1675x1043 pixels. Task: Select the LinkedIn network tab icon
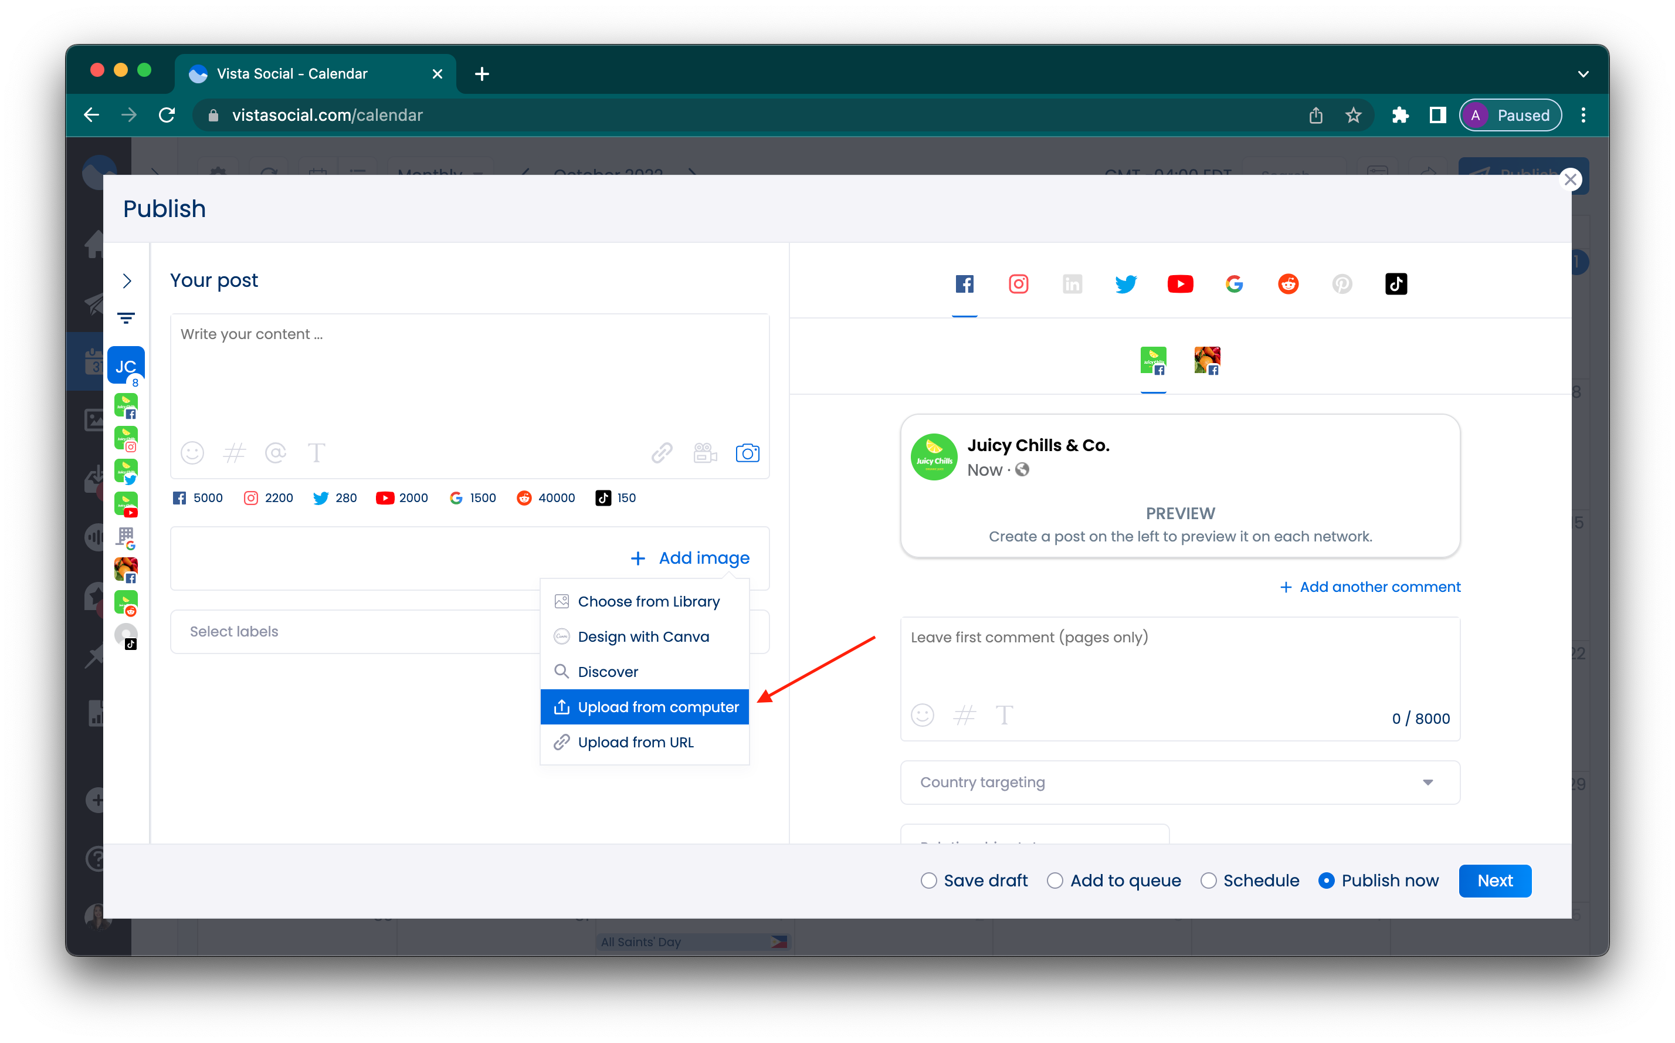point(1072,284)
